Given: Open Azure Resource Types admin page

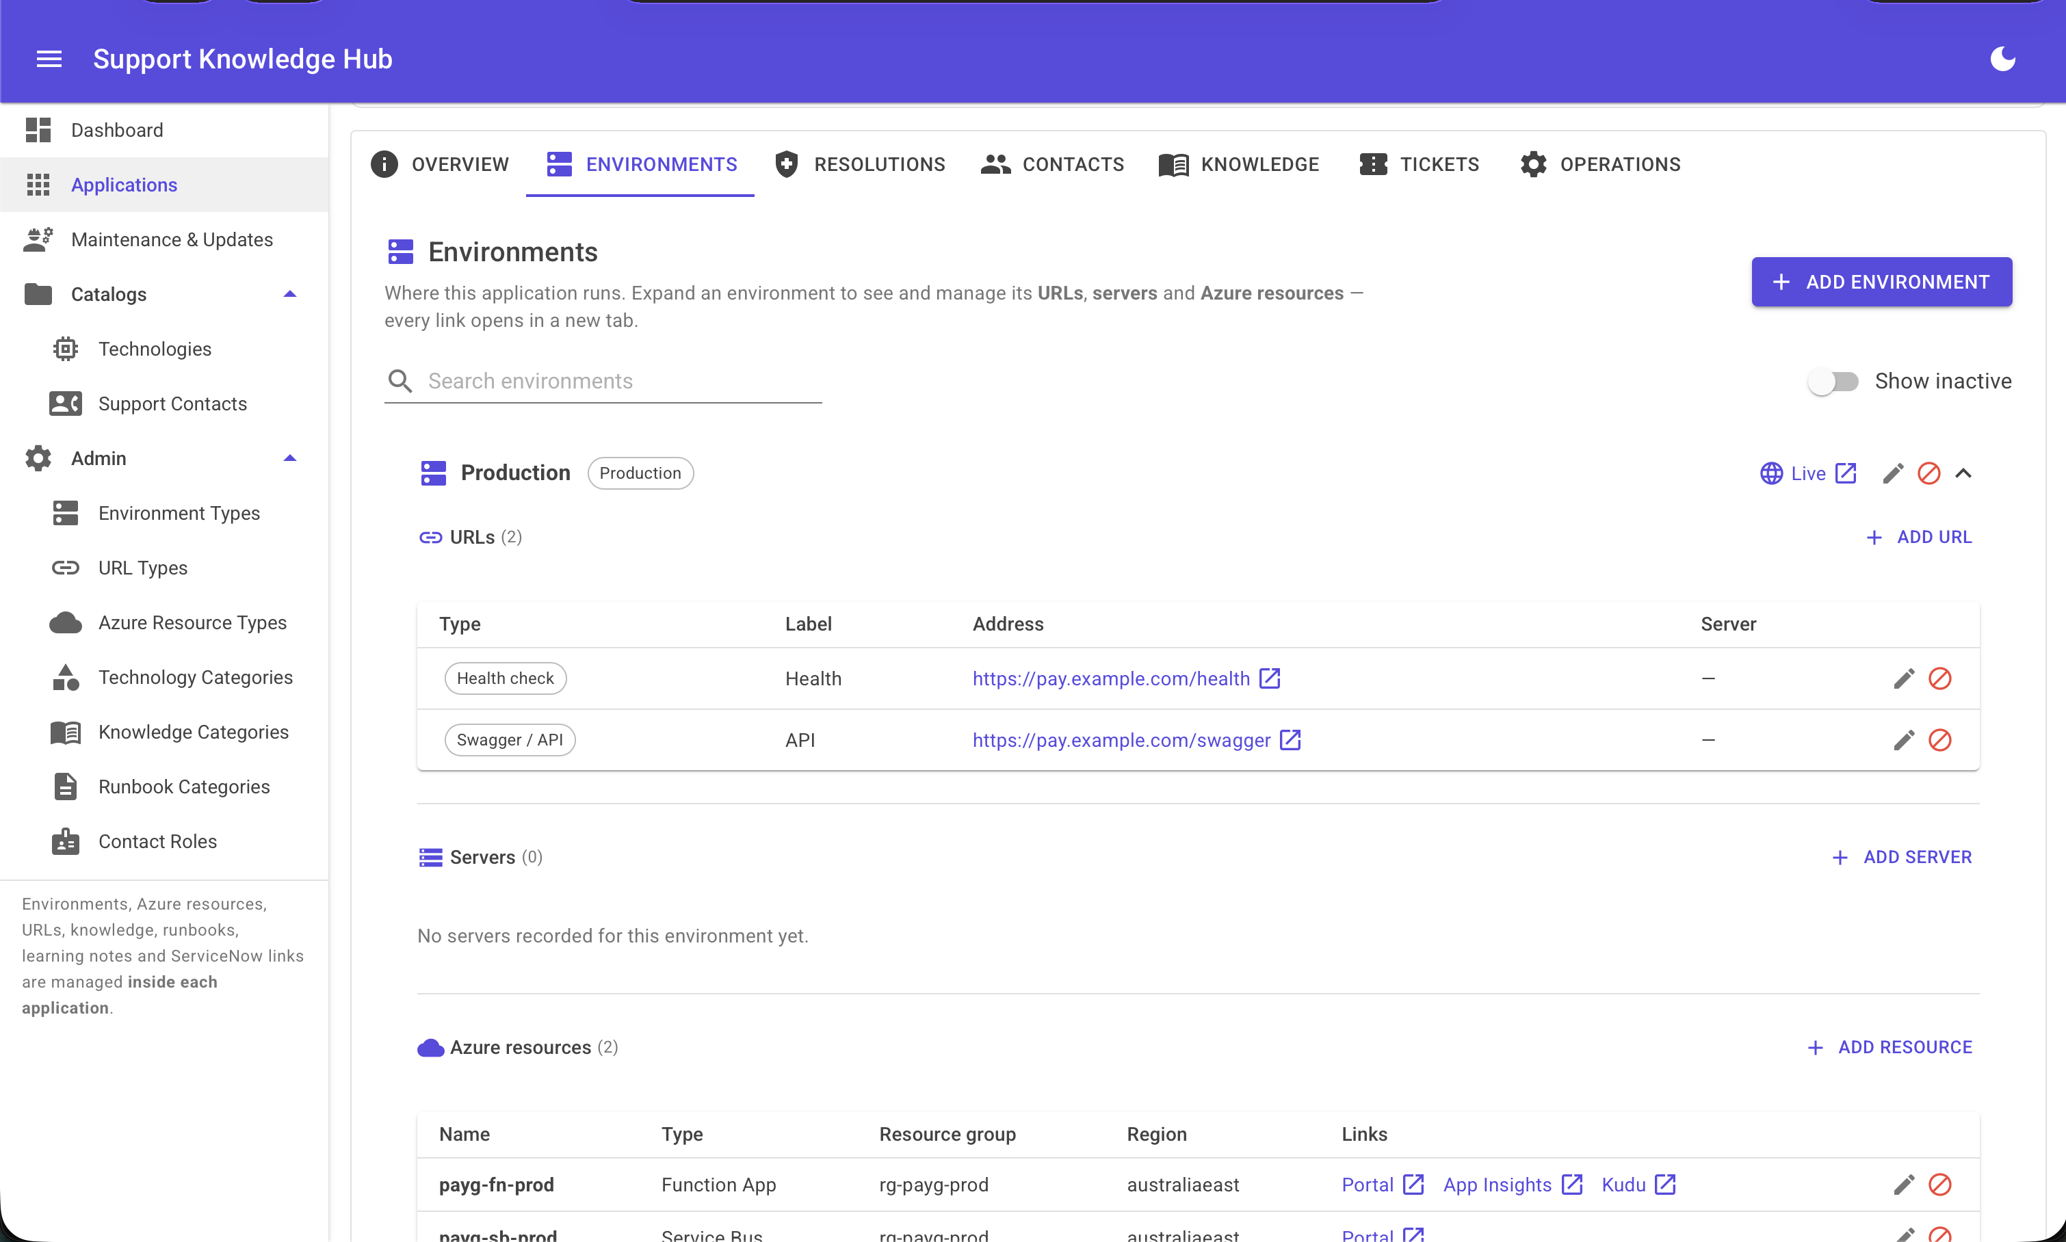Looking at the screenshot, I should (164, 622).
